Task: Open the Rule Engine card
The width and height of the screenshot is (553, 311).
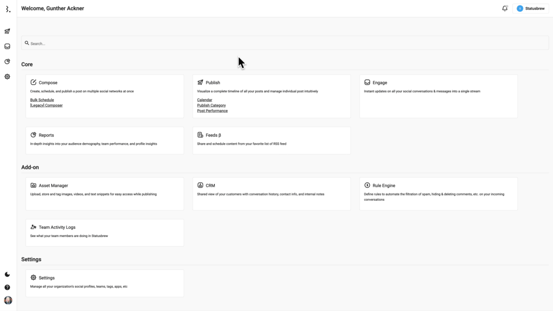Action: (438, 193)
